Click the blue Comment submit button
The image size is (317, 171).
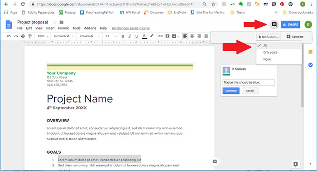(231, 91)
